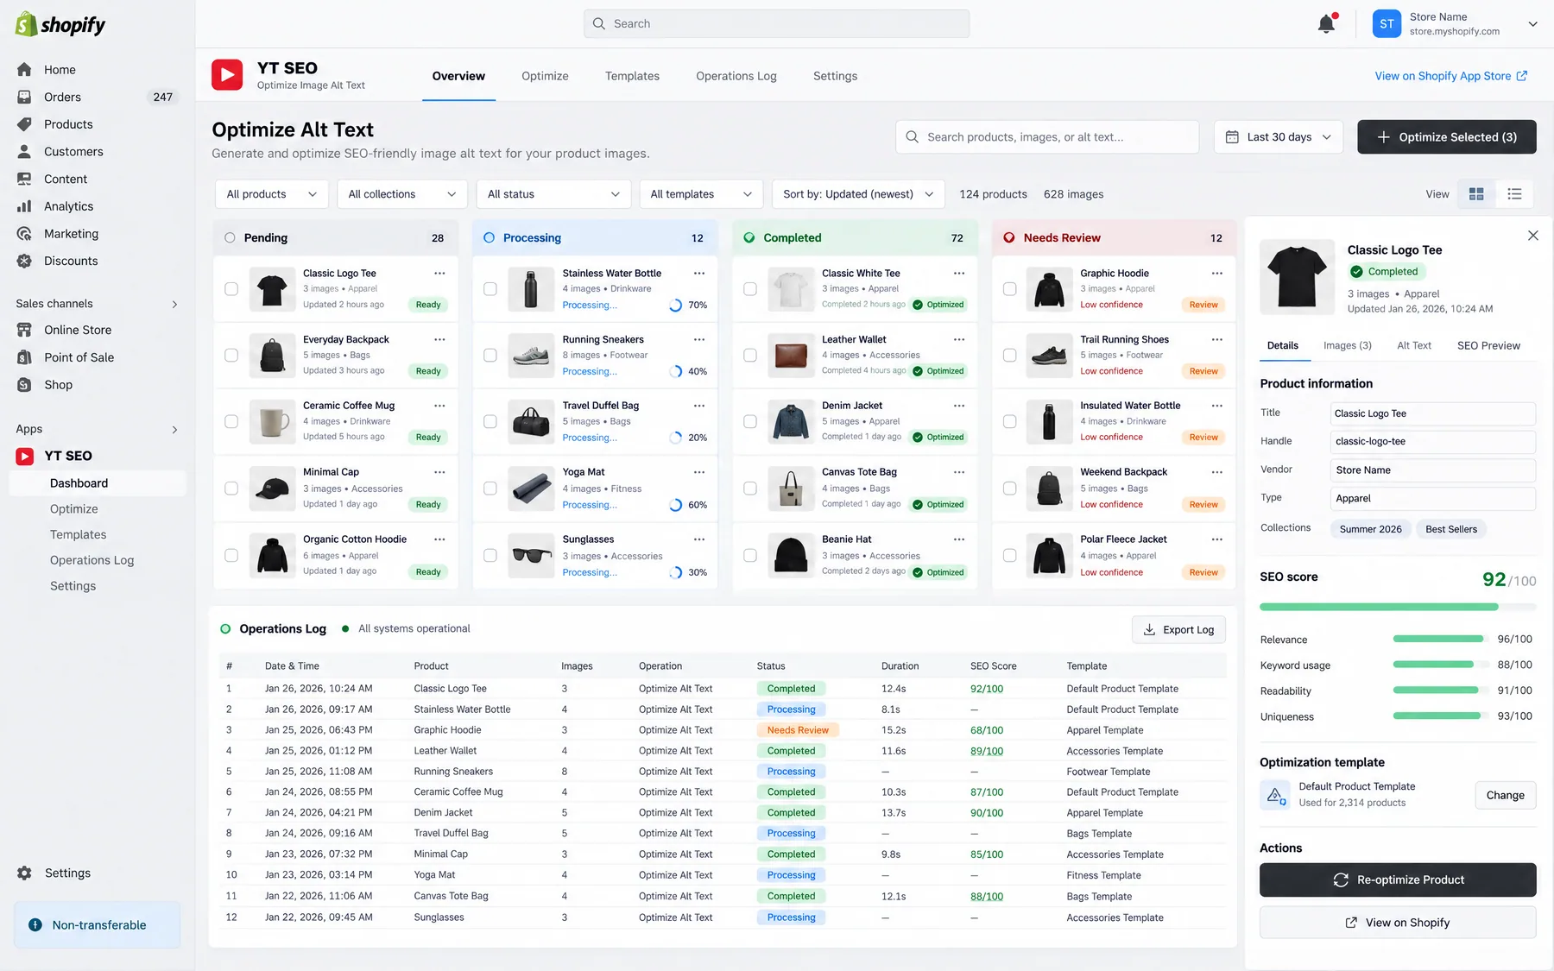Click the Leather Wallet thumbnail
This screenshot has height=971, width=1554.
click(x=791, y=356)
